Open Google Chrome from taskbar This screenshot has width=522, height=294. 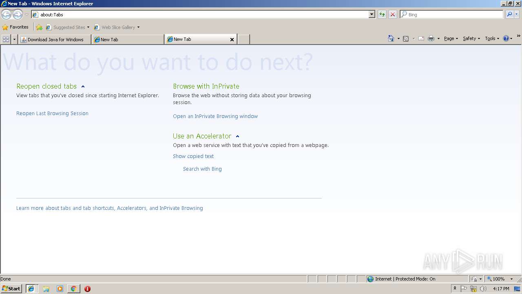click(73, 289)
